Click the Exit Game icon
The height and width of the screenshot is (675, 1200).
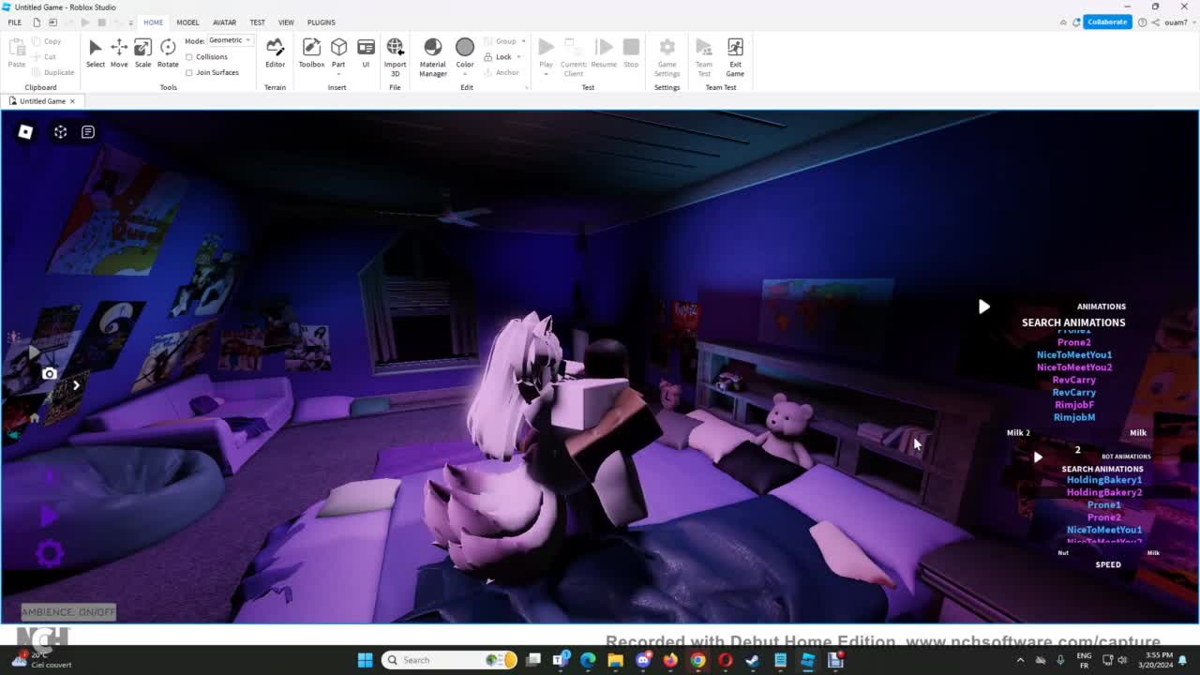tap(735, 52)
